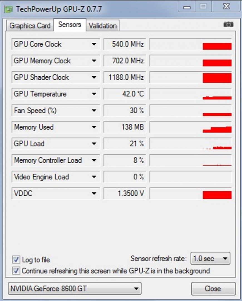Switch to the Validation tab

tap(103, 26)
